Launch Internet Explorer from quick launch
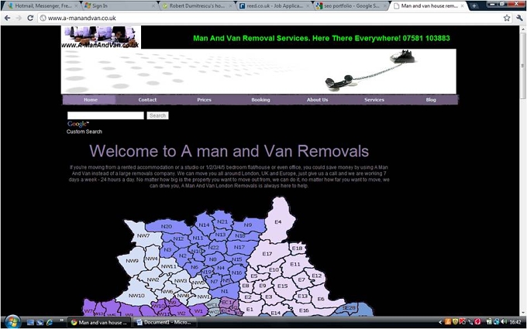Viewport: 527px width, 329px height. click(50, 323)
